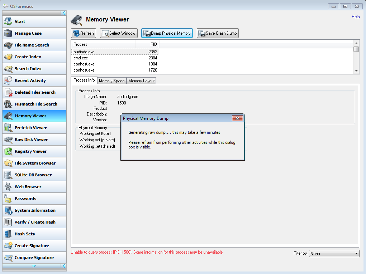The width and height of the screenshot is (366, 274).
Task: Open the SQLite DB Browser icon
Action: point(8,175)
